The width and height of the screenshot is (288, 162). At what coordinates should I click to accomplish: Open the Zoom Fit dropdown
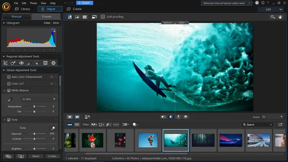pyautogui.click(x=272, y=117)
